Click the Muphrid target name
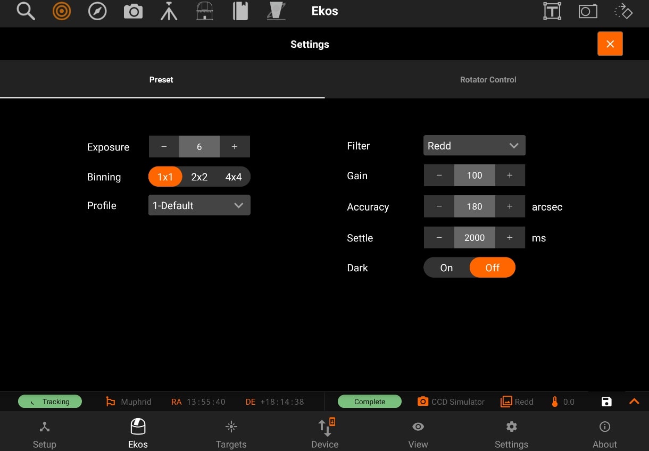This screenshot has height=451, width=649. (136, 402)
